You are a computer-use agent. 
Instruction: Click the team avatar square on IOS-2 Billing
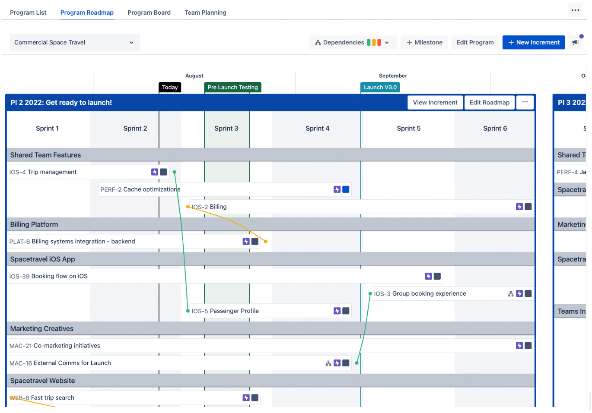[x=528, y=207]
